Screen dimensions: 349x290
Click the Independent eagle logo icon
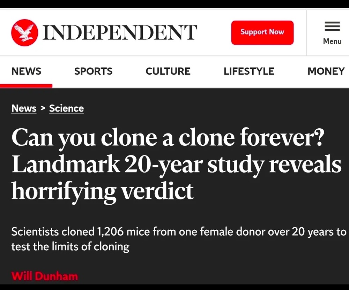[x=24, y=33]
